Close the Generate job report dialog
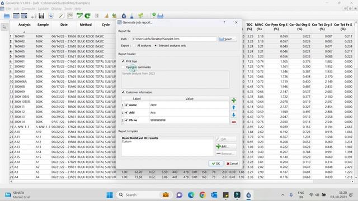 [236, 22]
